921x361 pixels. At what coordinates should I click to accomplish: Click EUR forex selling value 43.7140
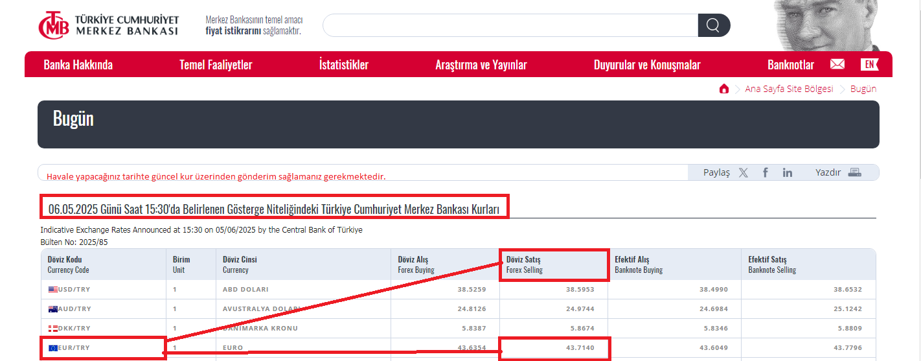click(x=580, y=348)
